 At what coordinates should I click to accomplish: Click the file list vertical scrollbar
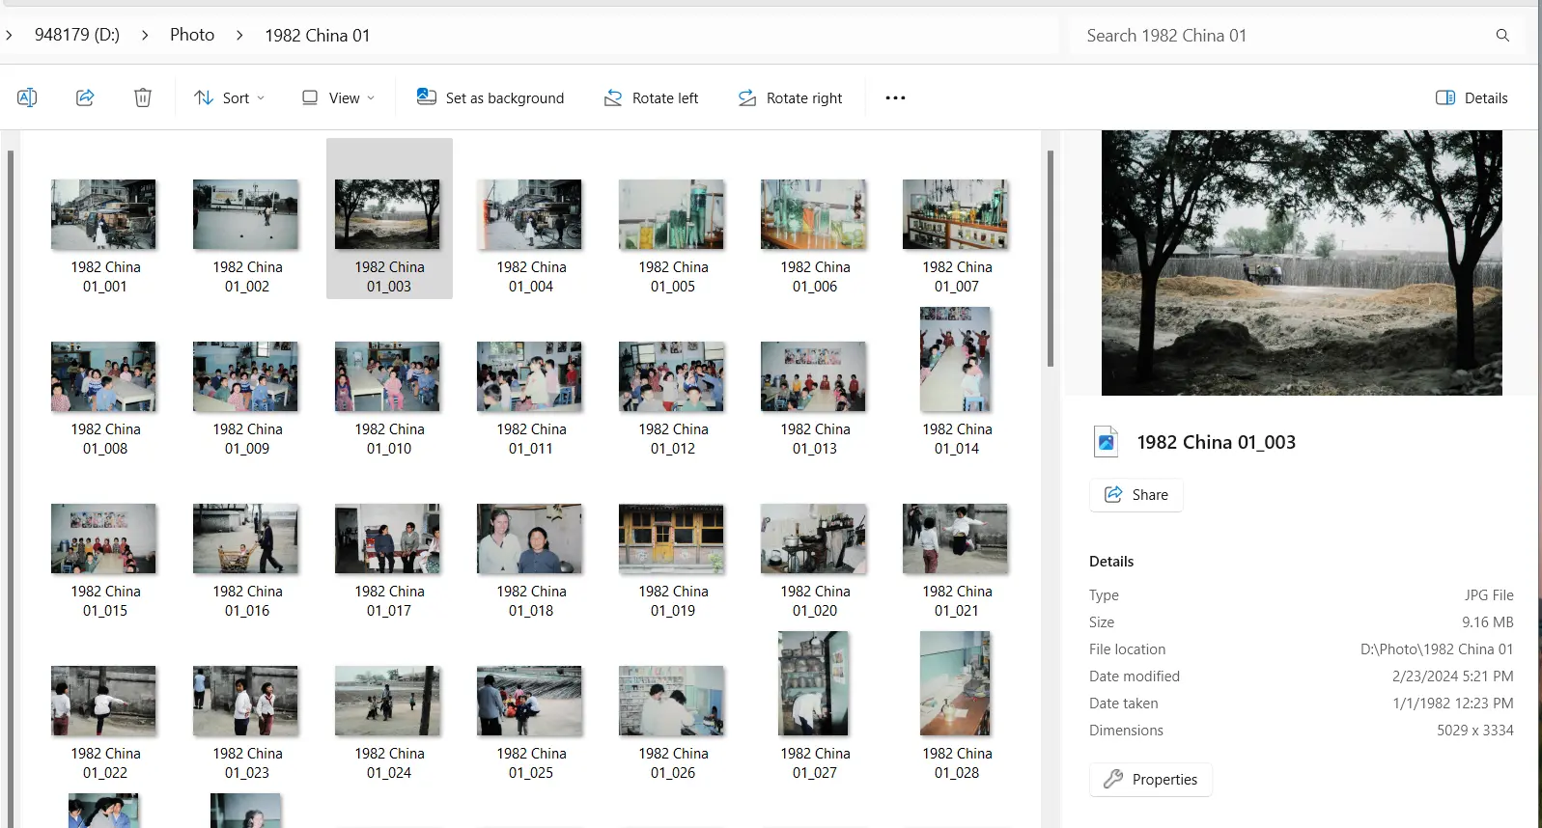pyautogui.click(x=1050, y=259)
